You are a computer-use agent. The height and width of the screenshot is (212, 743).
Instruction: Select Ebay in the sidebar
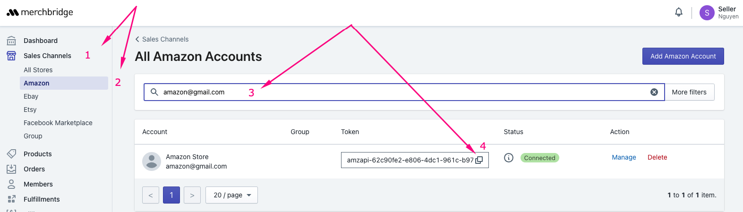click(31, 96)
